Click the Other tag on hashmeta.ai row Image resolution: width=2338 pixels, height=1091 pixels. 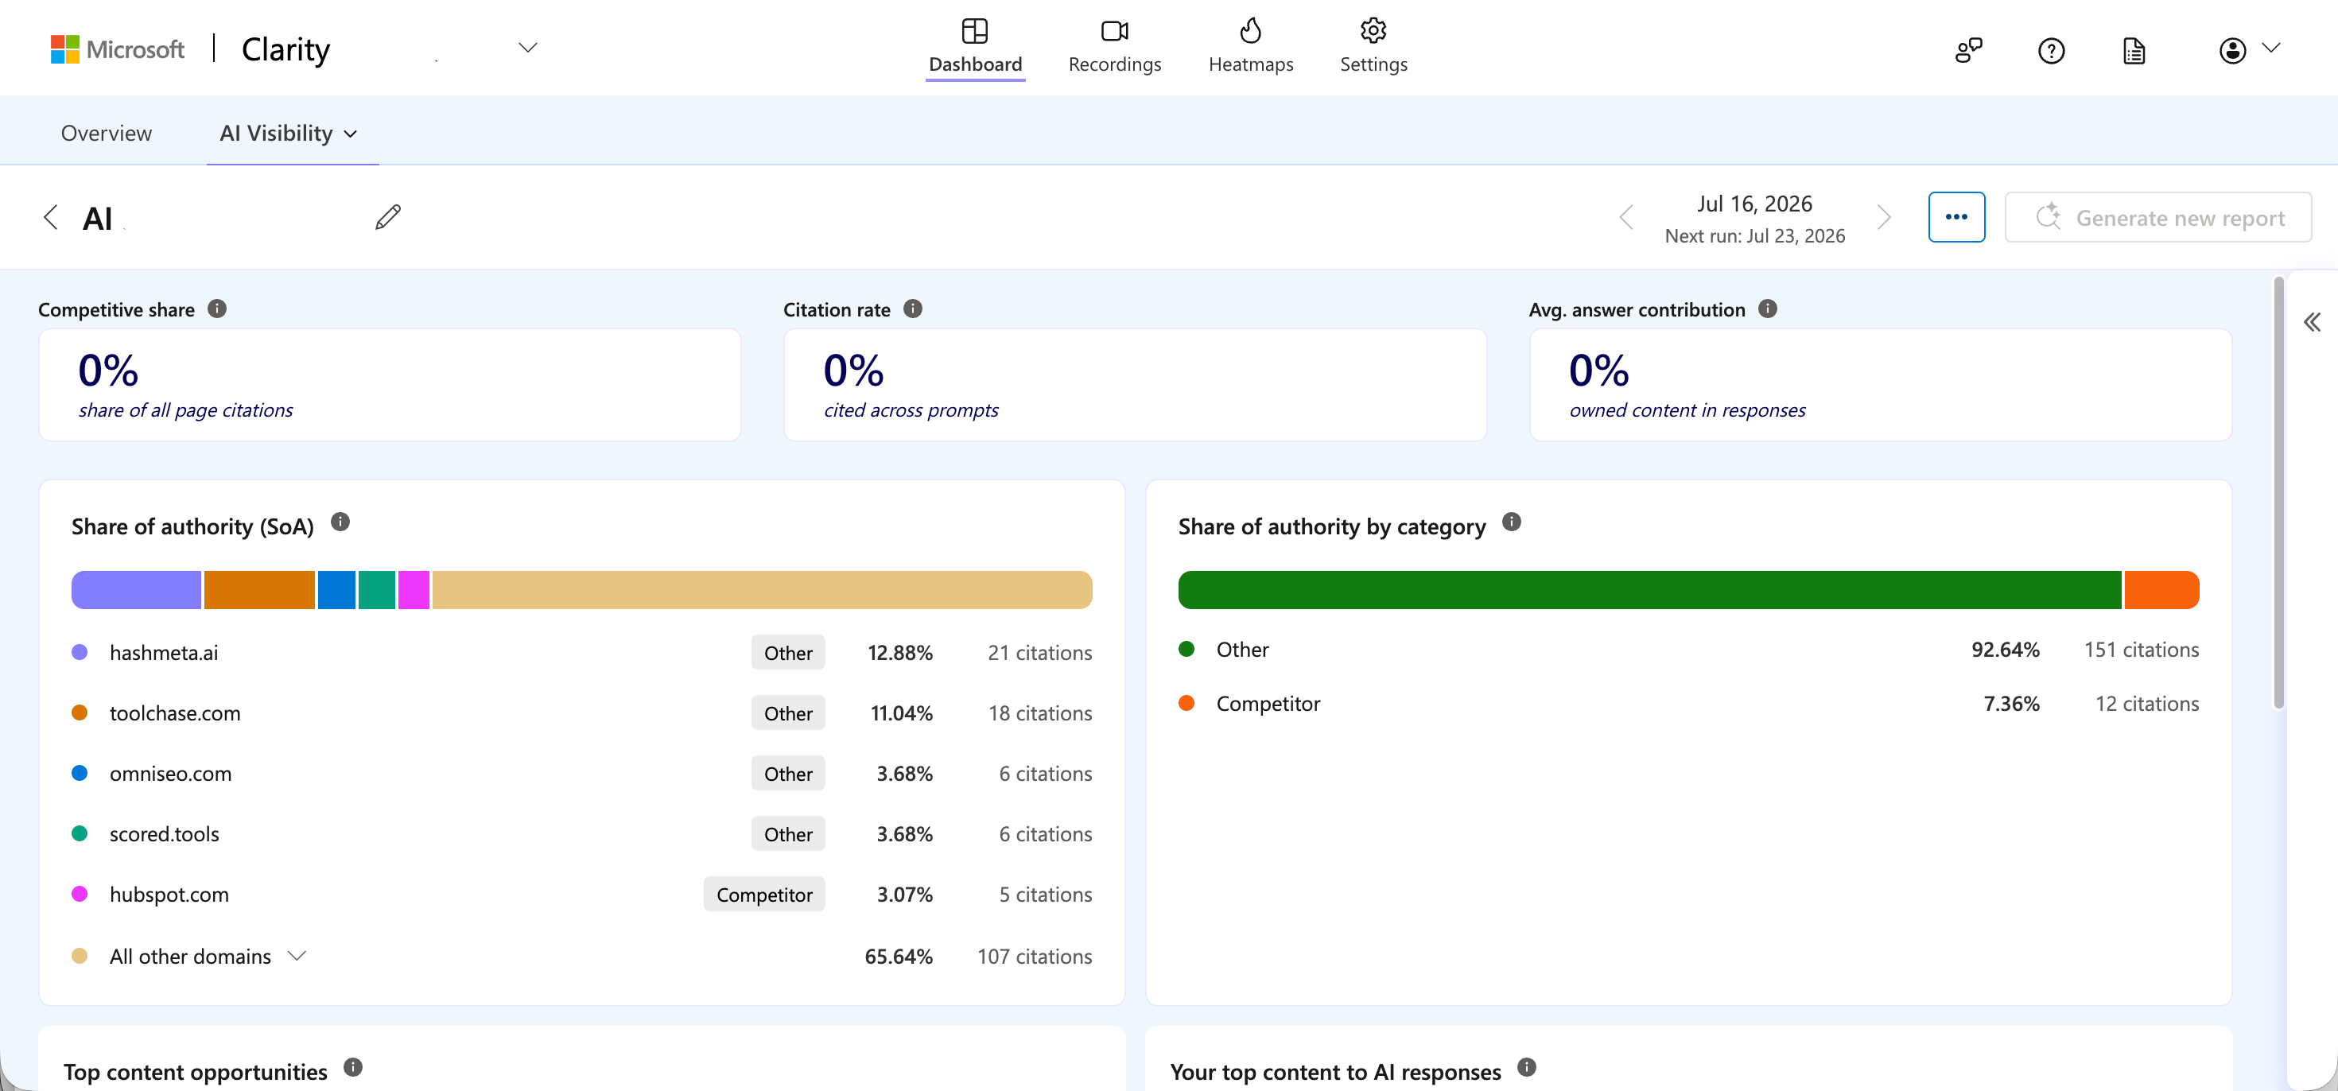pyautogui.click(x=788, y=653)
